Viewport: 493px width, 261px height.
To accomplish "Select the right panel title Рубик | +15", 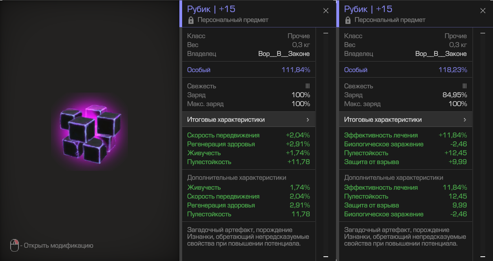I will [x=368, y=9].
